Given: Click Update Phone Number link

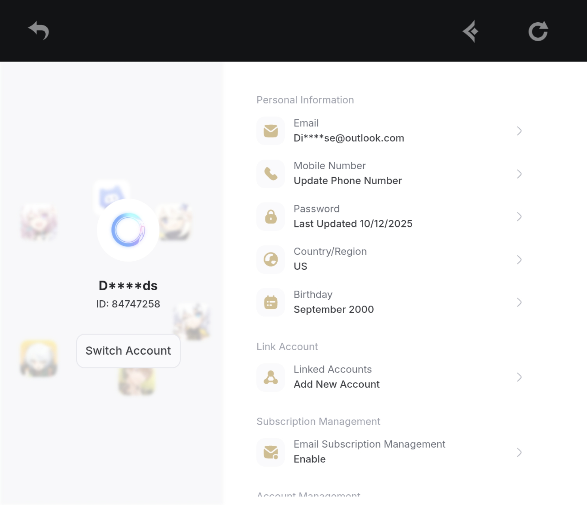Looking at the screenshot, I should point(348,181).
